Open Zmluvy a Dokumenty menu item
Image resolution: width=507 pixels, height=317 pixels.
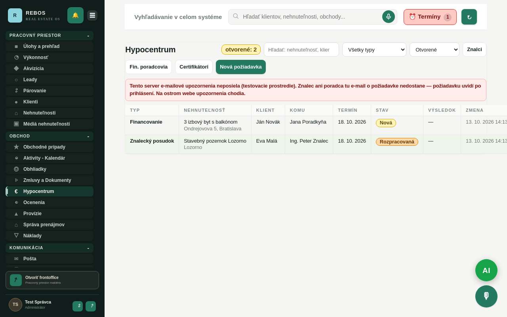coord(50,180)
